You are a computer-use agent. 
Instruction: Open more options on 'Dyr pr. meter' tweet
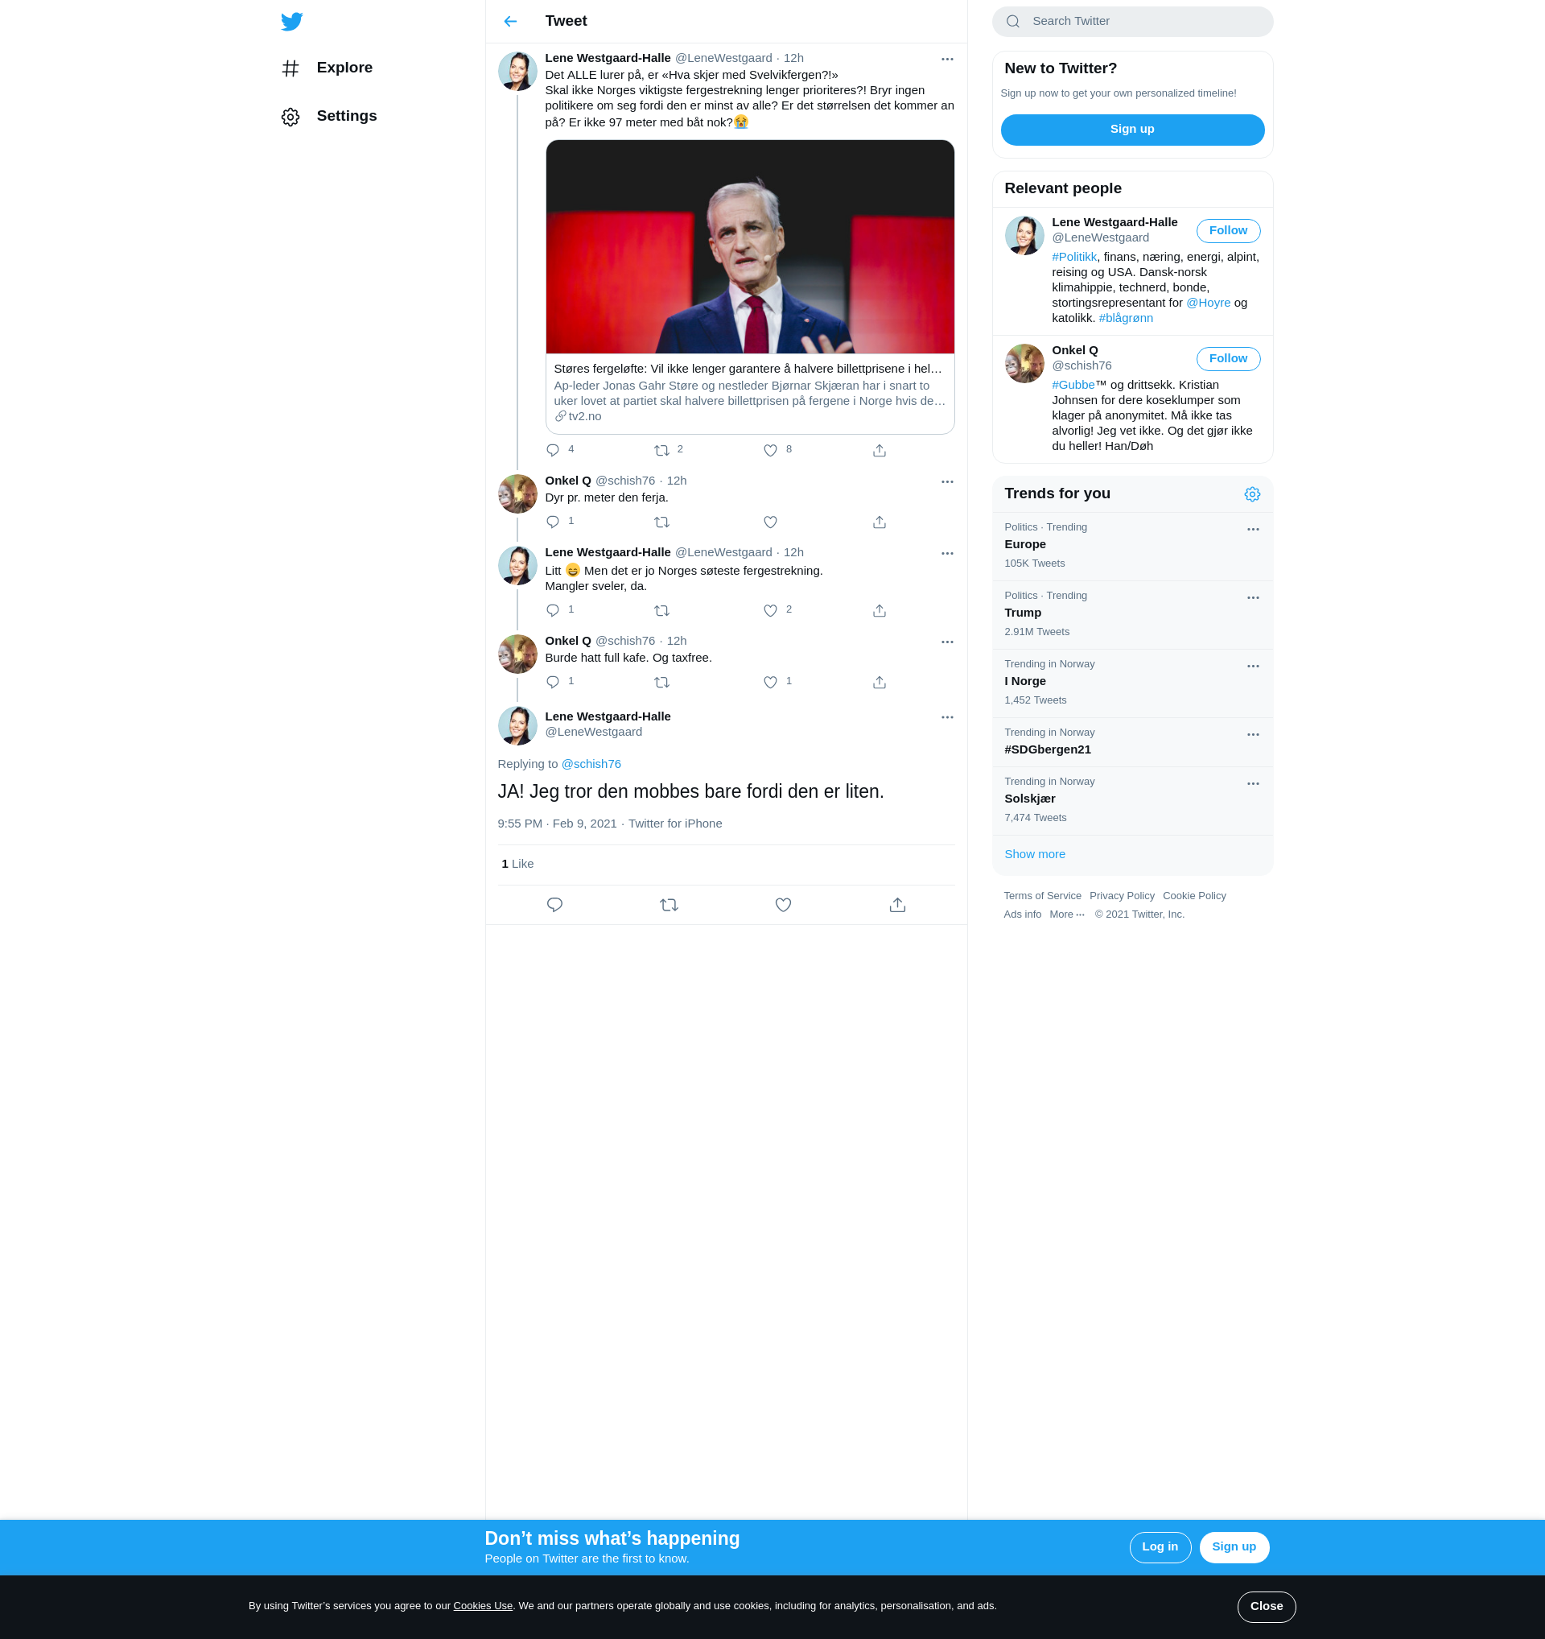coord(947,481)
